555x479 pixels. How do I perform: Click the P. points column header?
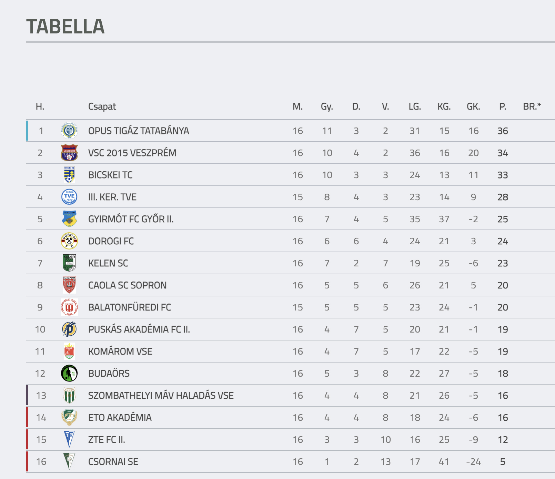point(503,106)
